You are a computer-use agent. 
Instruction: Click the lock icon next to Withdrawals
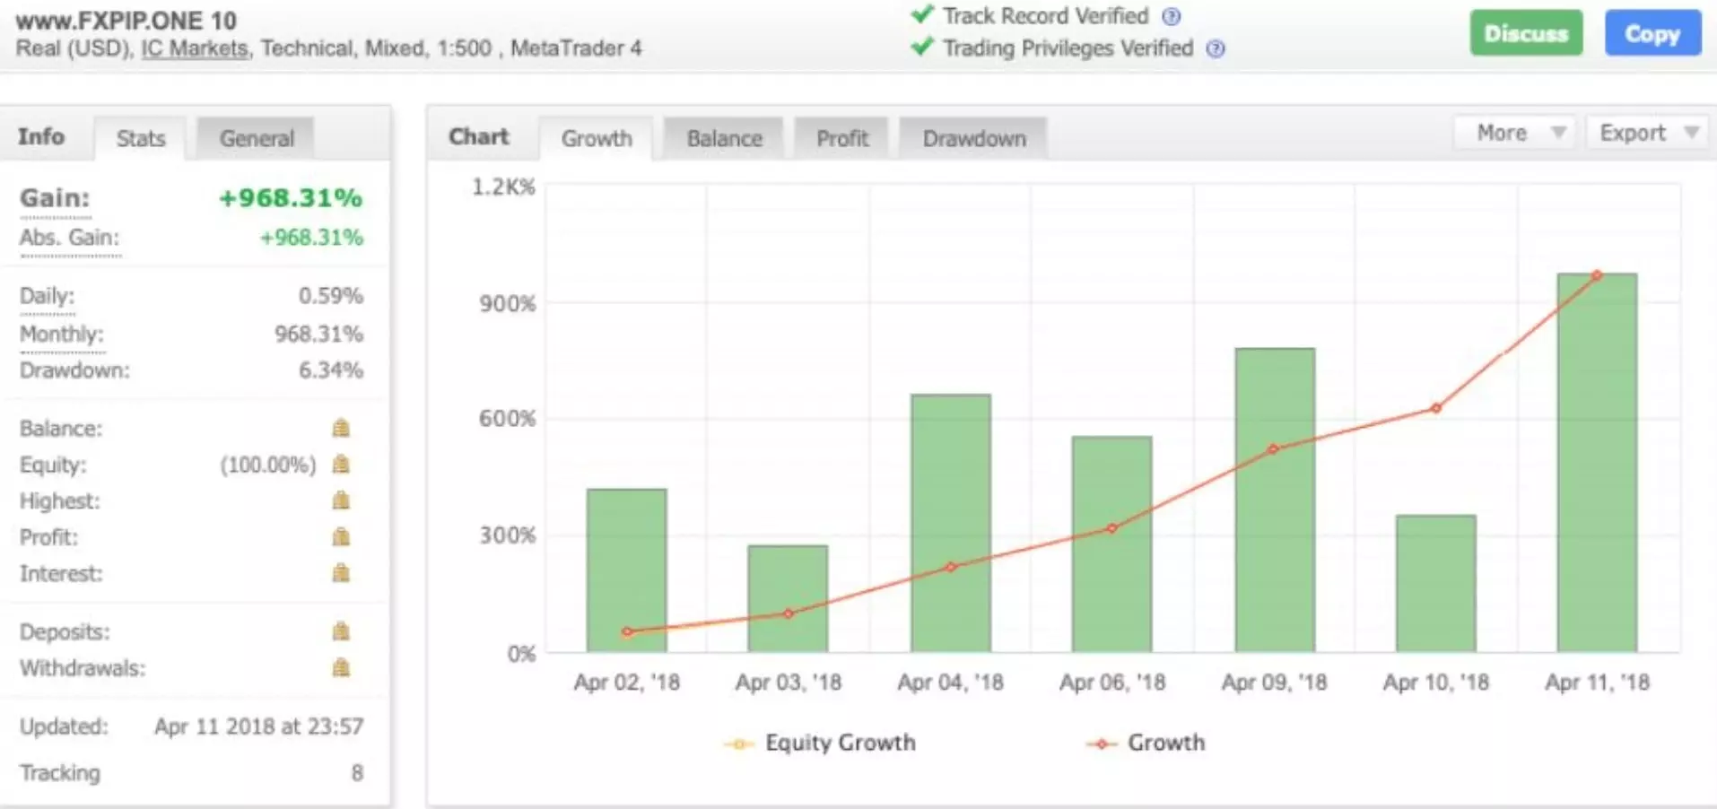(x=341, y=667)
